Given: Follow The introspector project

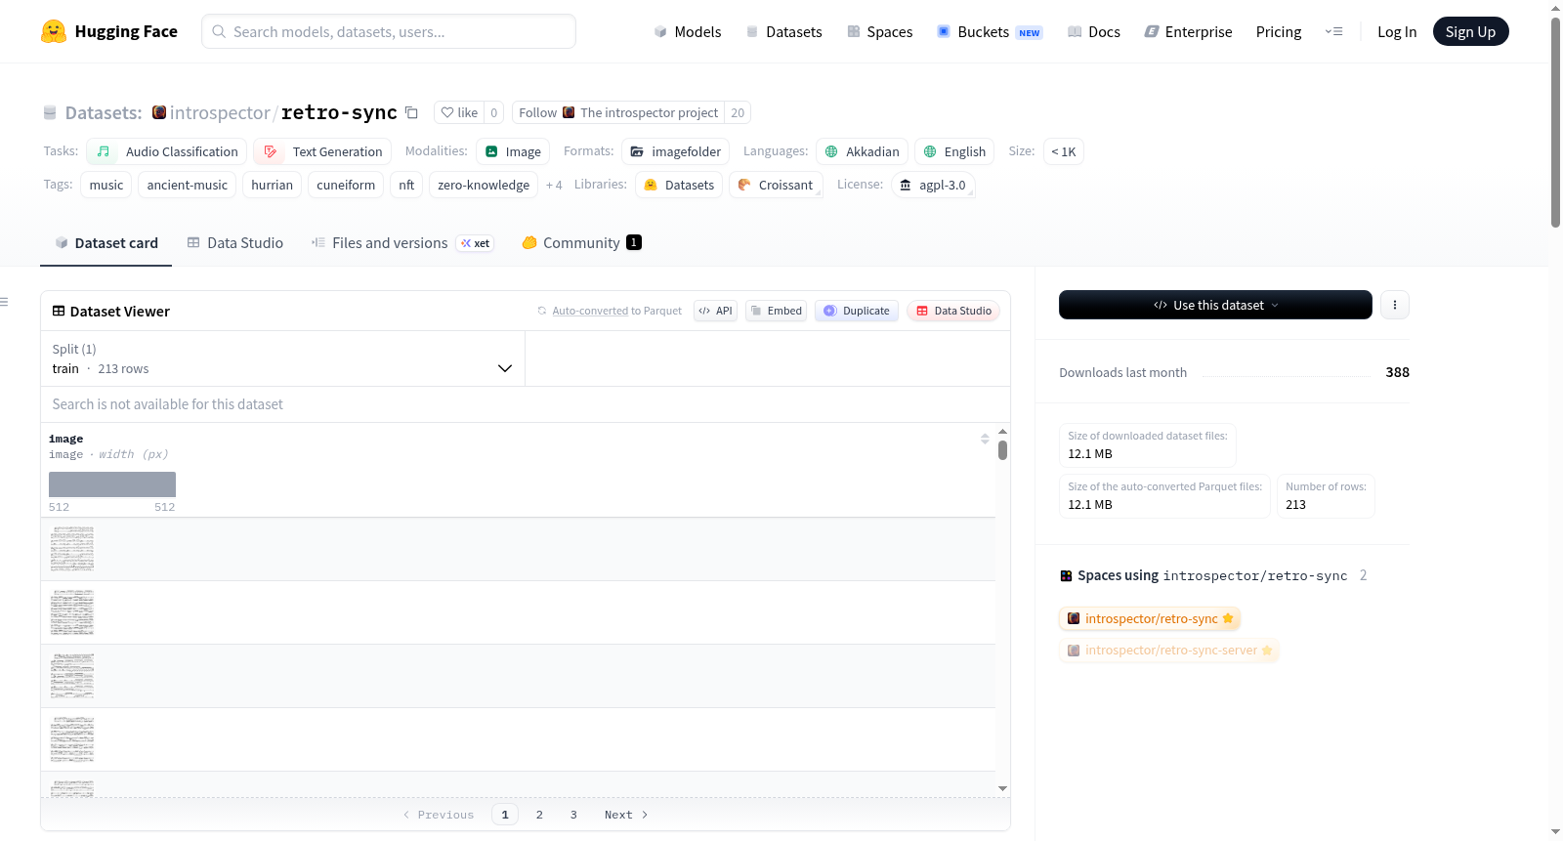Looking at the screenshot, I should coord(618,112).
